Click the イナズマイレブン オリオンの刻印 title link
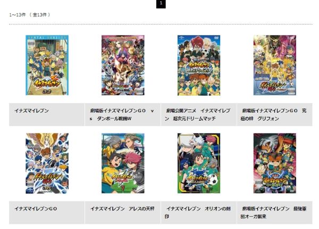This screenshot has height=229, width=319. pyautogui.click(x=197, y=213)
